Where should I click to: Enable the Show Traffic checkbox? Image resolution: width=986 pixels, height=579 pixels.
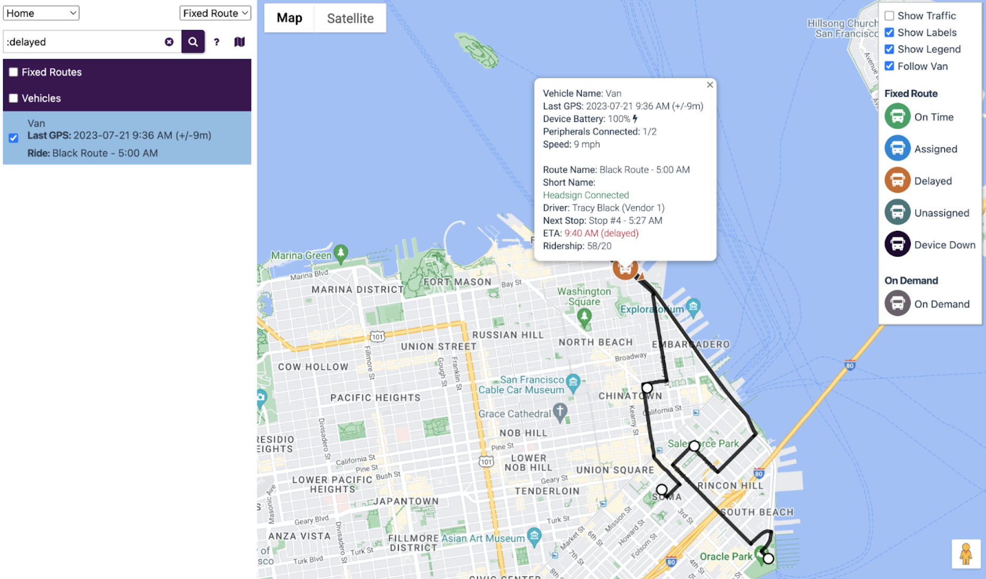(889, 16)
